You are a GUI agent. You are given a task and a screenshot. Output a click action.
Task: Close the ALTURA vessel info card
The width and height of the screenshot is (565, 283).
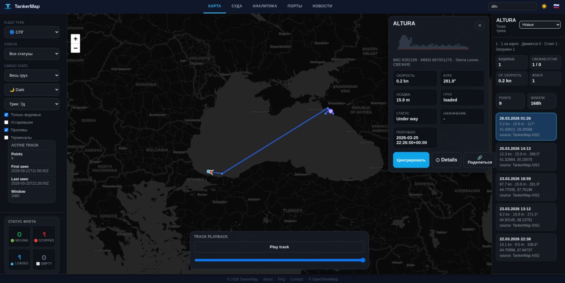pyautogui.click(x=480, y=26)
